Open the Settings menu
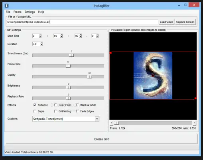 click(30, 12)
